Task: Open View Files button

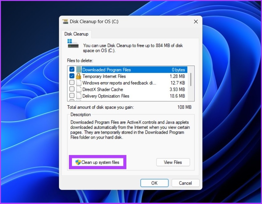Action: pos(173,162)
